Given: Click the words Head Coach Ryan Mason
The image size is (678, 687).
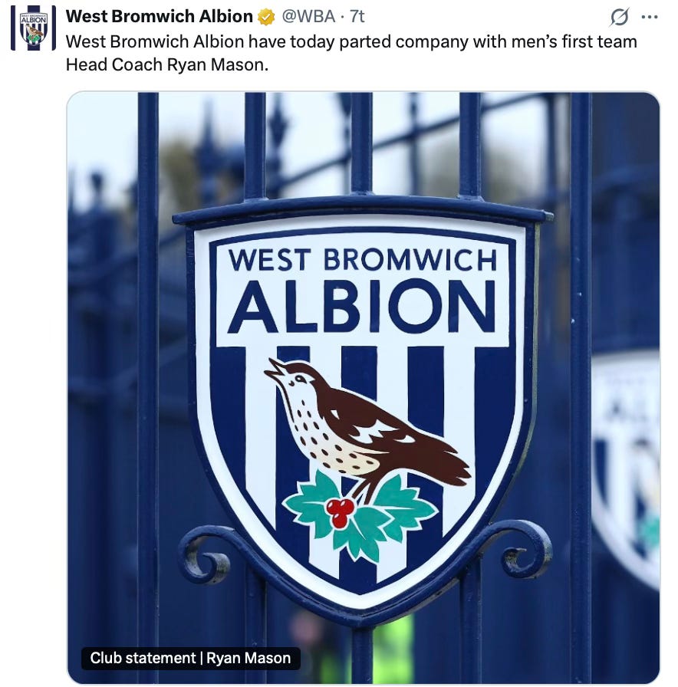Looking at the screenshot, I should pos(166,65).
